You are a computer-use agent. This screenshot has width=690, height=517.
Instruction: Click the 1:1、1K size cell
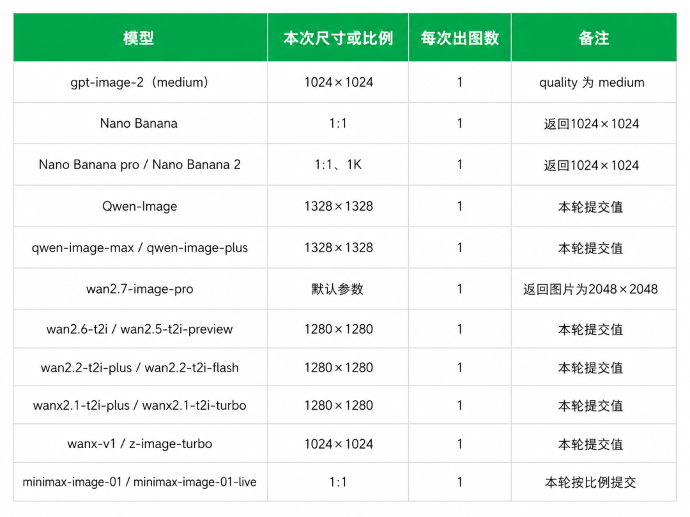tap(338, 165)
